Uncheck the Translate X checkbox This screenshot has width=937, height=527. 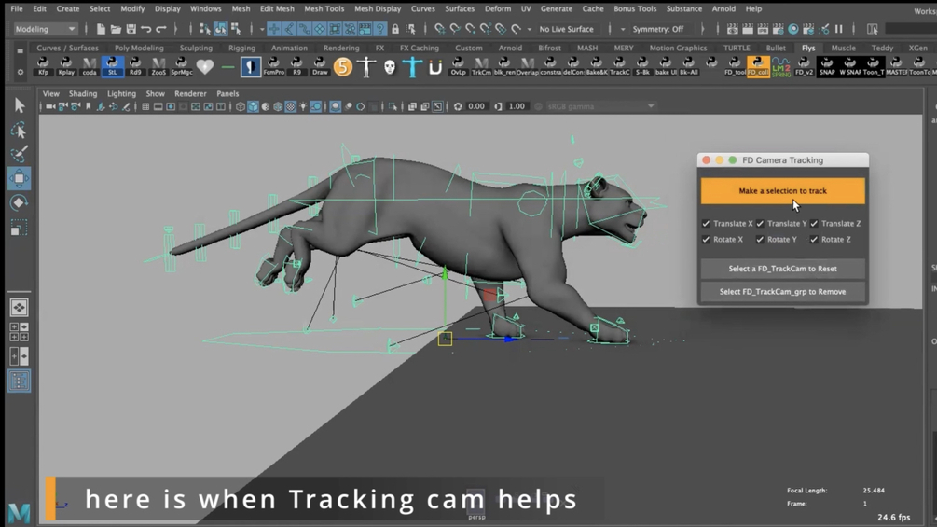[x=707, y=224]
